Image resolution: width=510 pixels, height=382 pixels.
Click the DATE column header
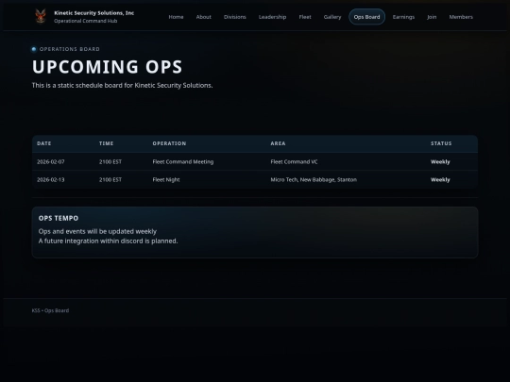pos(44,143)
